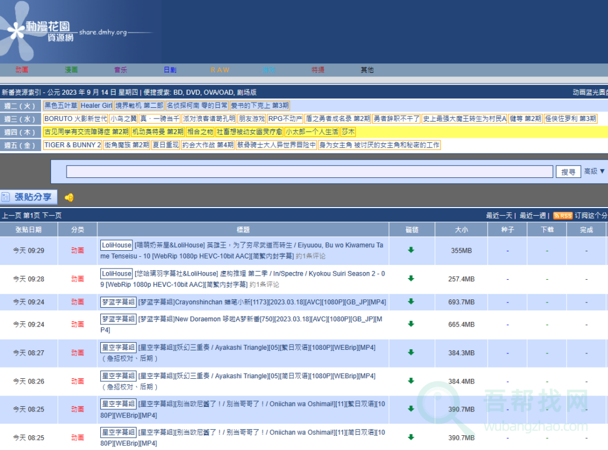This screenshot has width=608, height=450.
Task: Click the magnet arrow for the 355MB torrent
Action: click(x=411, y=250)
